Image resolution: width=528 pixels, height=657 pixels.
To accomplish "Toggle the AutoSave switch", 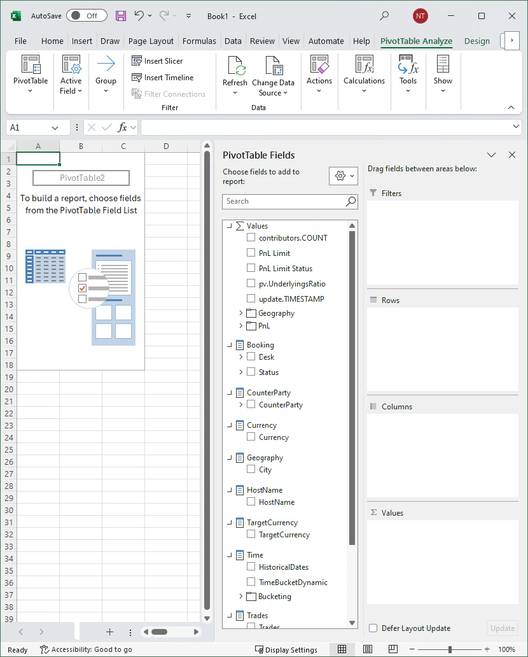I will coord(87,15).
